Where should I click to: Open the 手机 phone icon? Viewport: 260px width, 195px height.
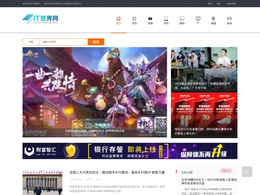point(166,18)
